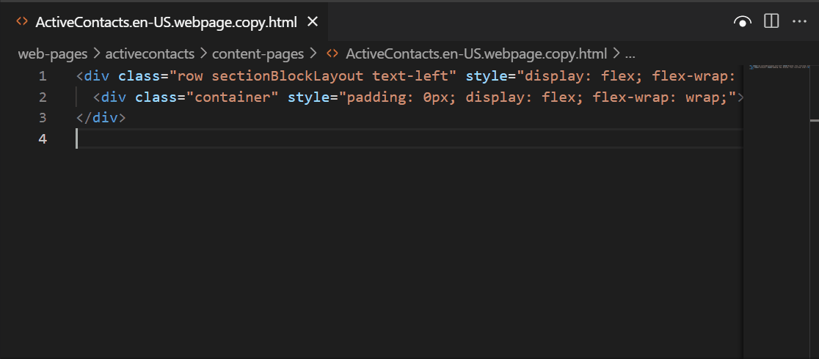Open the preview icon in editor toolbar
Image resolution: width=819 pixels, height=359 pixels.
coord(743,22)
